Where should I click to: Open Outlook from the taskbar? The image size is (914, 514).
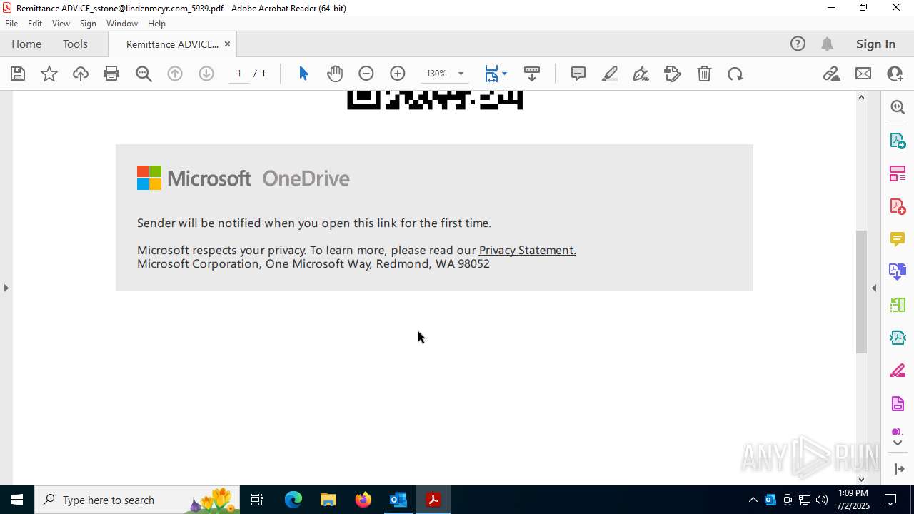point(398,500)
